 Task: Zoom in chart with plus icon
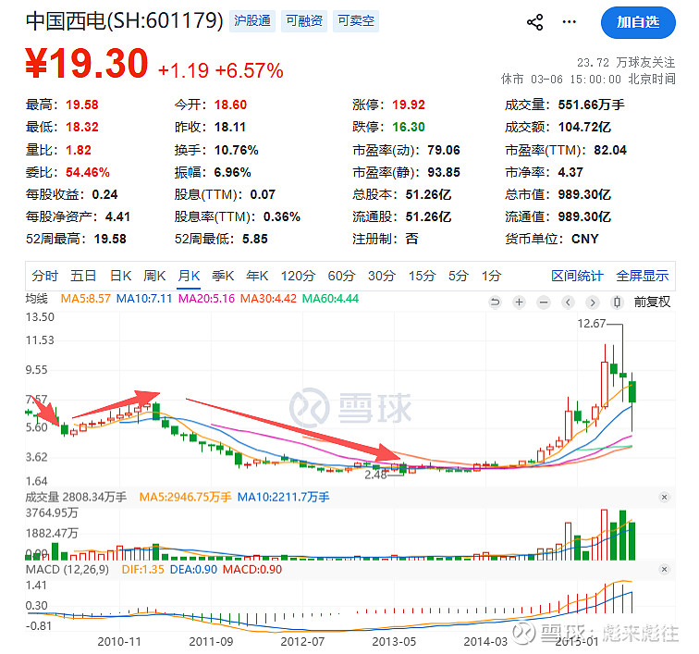tap(519, 302)
